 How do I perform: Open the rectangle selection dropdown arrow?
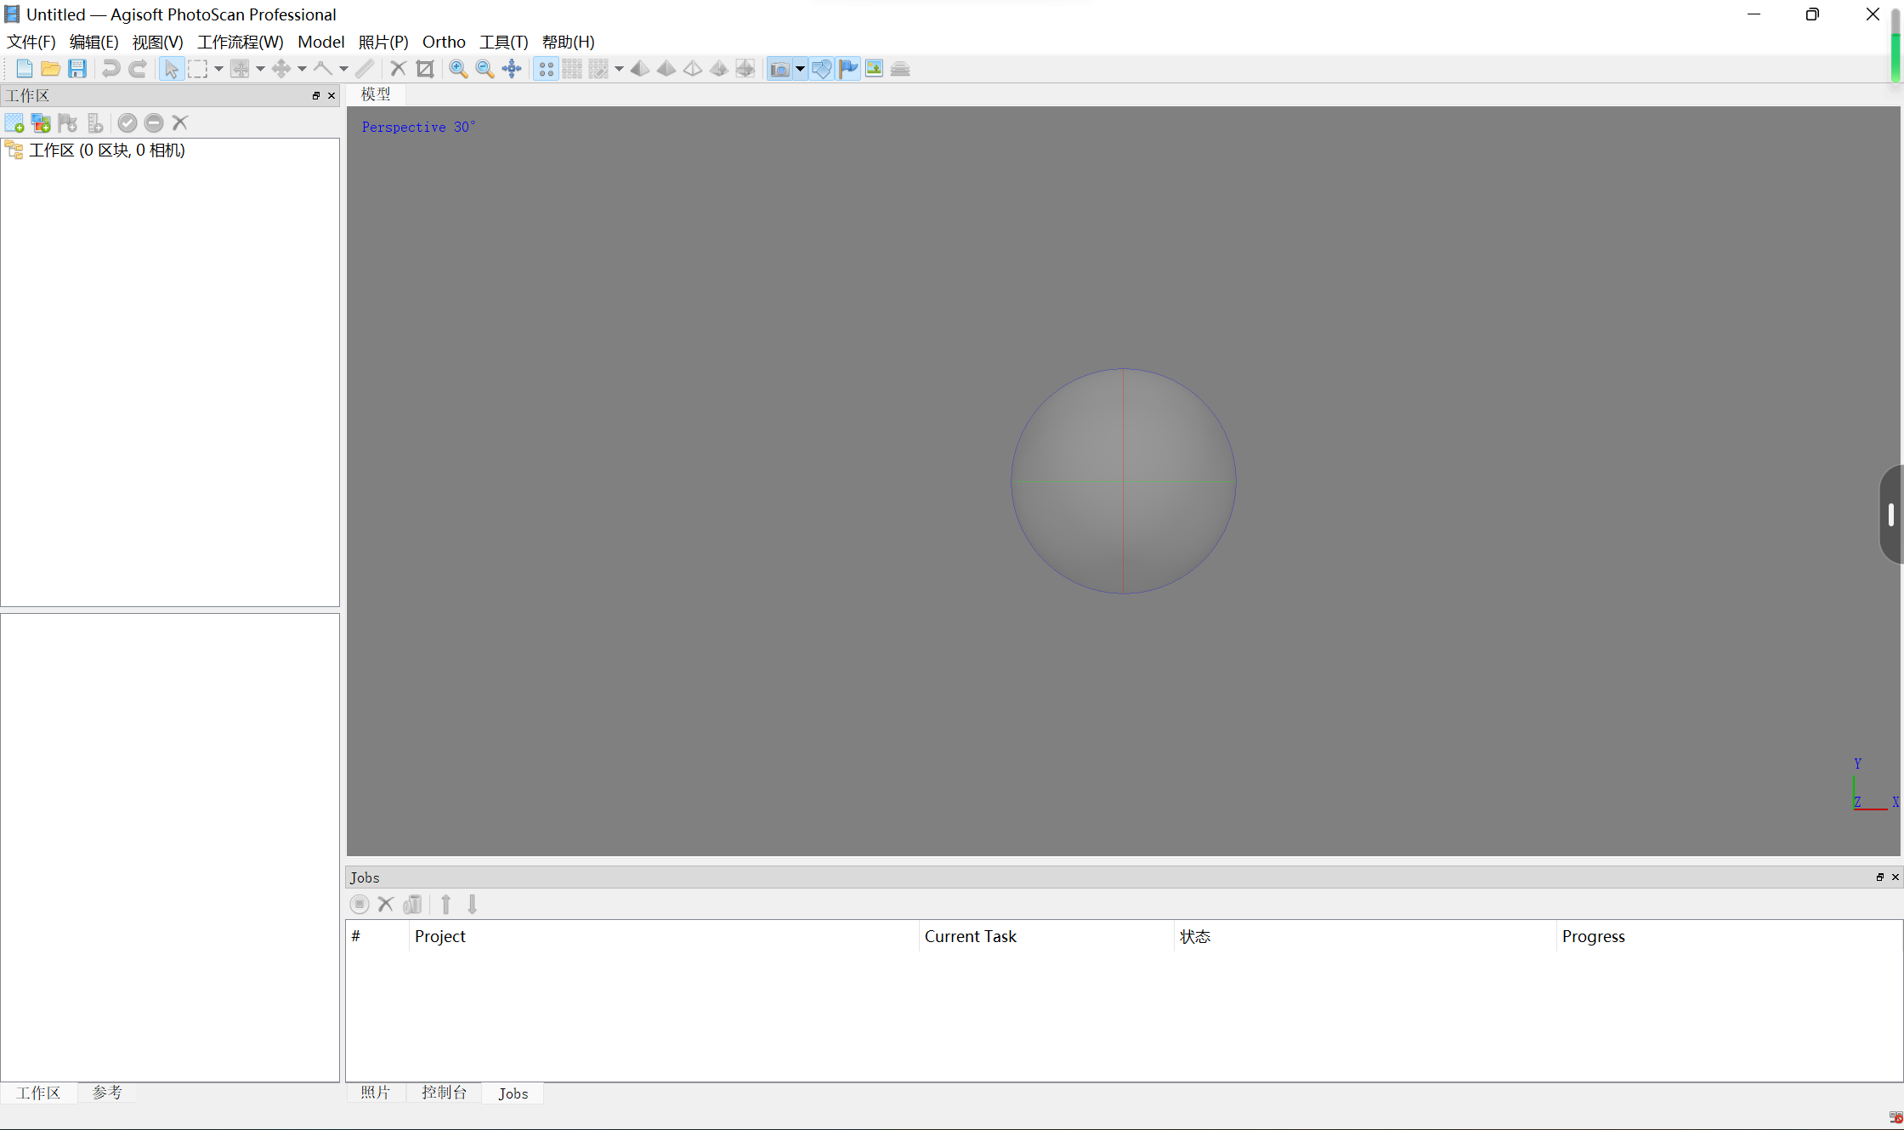tap(218, 69)
